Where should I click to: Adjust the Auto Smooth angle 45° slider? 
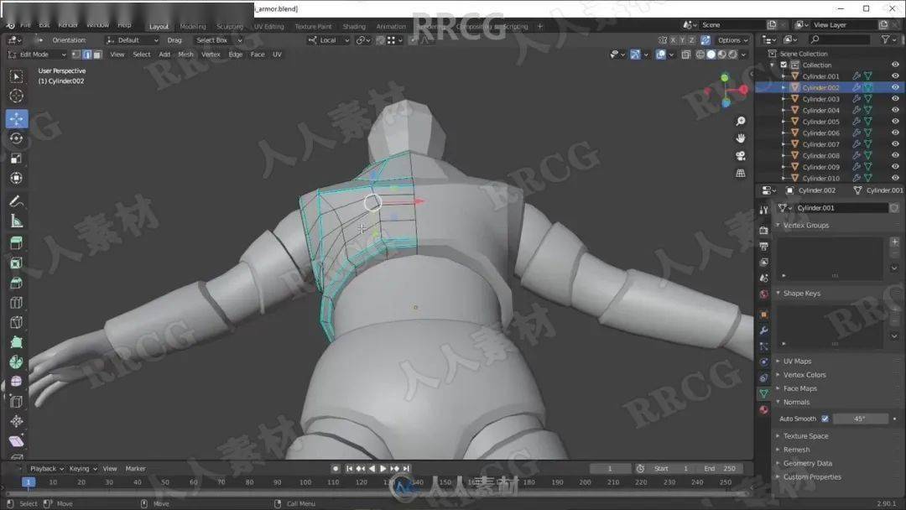861,419
